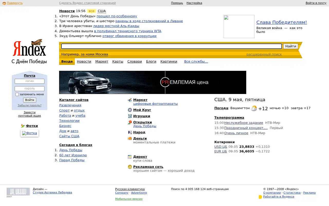Click the Директ icon
Viewport: 329px width, 206px height.
coord(130,157)
